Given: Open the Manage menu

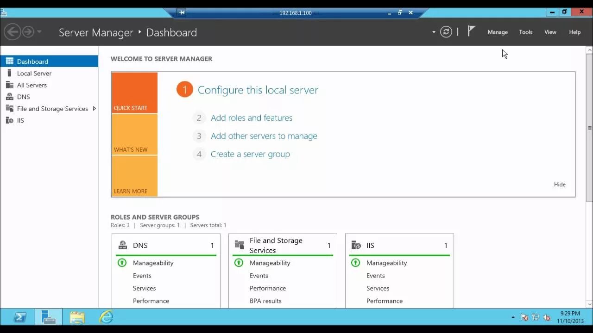Looking at the screenshot, I should click(x=498, y=32).
